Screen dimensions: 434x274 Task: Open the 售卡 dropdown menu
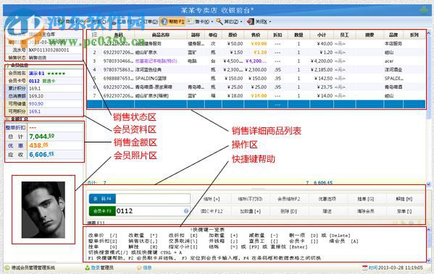pyautogui.click(x=212, y=22)
